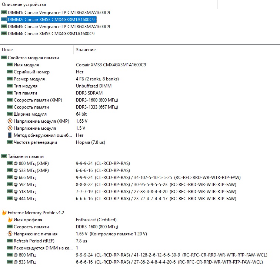Click the lightning icon beside 'Напряжение модуля'
This screenshot has height=268, width=280.
click(x=10, y=128)
